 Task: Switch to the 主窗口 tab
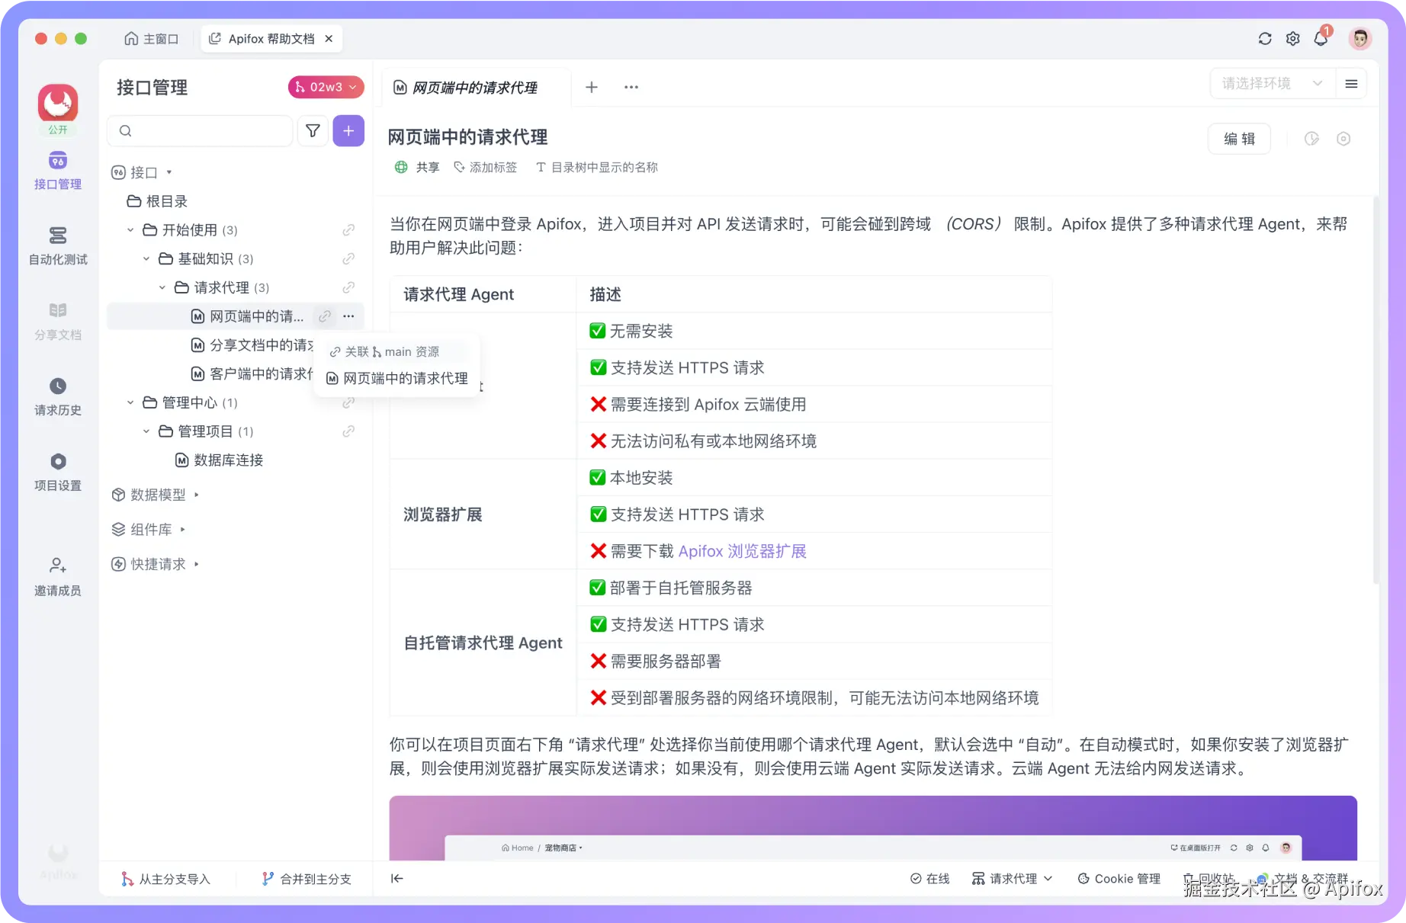(x=152, y=38)
